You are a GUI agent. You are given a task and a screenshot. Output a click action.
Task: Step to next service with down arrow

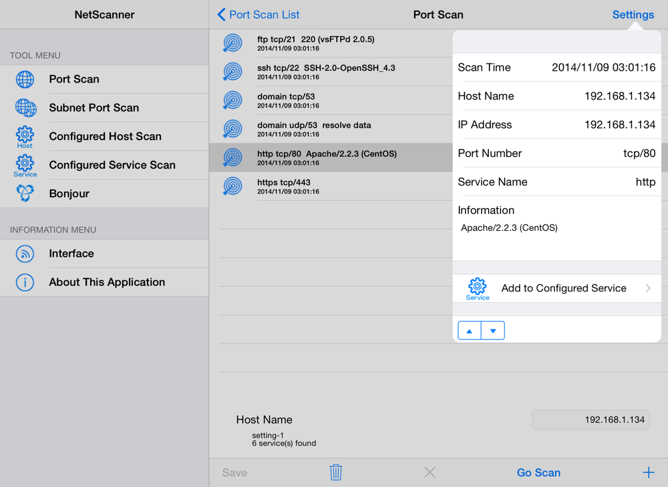[x=493, y=331]
